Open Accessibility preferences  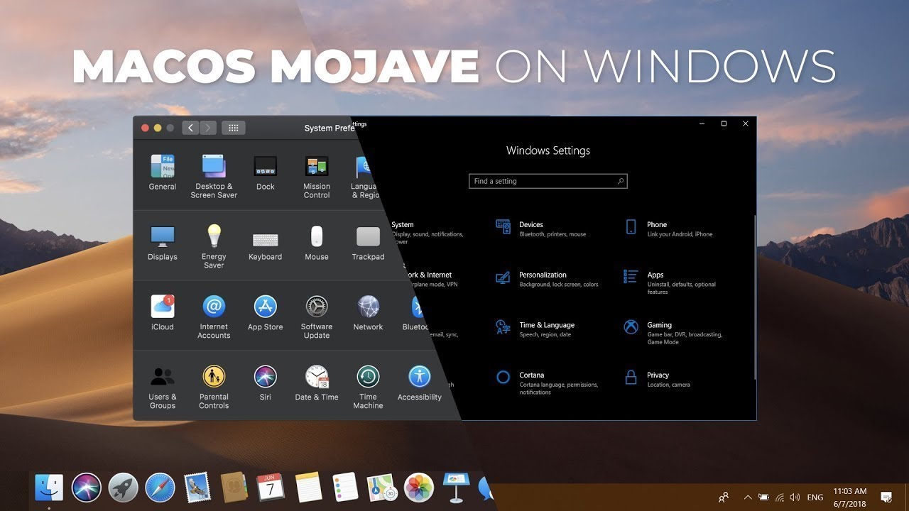(x=420, y=383)
